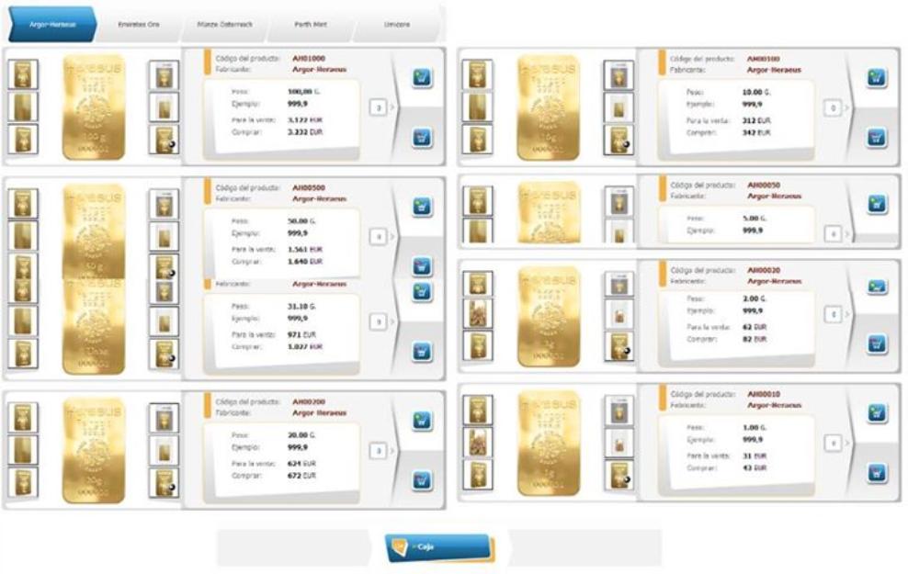
Task: Open the large gold bar image for AH00200
Action: 94,450
